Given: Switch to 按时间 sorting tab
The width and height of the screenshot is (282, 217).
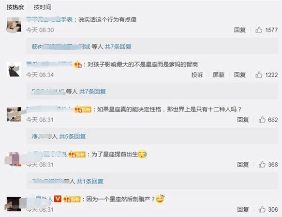Looking at the screenshot, I should point(43,7).
